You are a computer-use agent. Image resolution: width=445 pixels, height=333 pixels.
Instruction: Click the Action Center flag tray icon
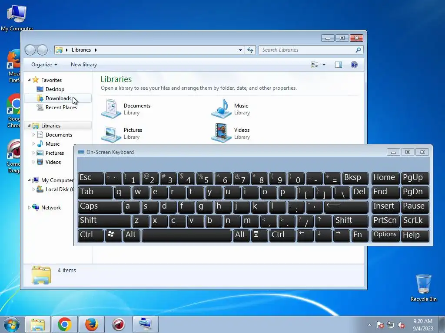(x=380, y=325)
